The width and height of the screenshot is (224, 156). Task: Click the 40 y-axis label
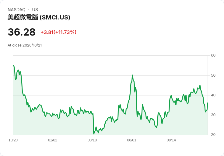click(x=213, y=95)
